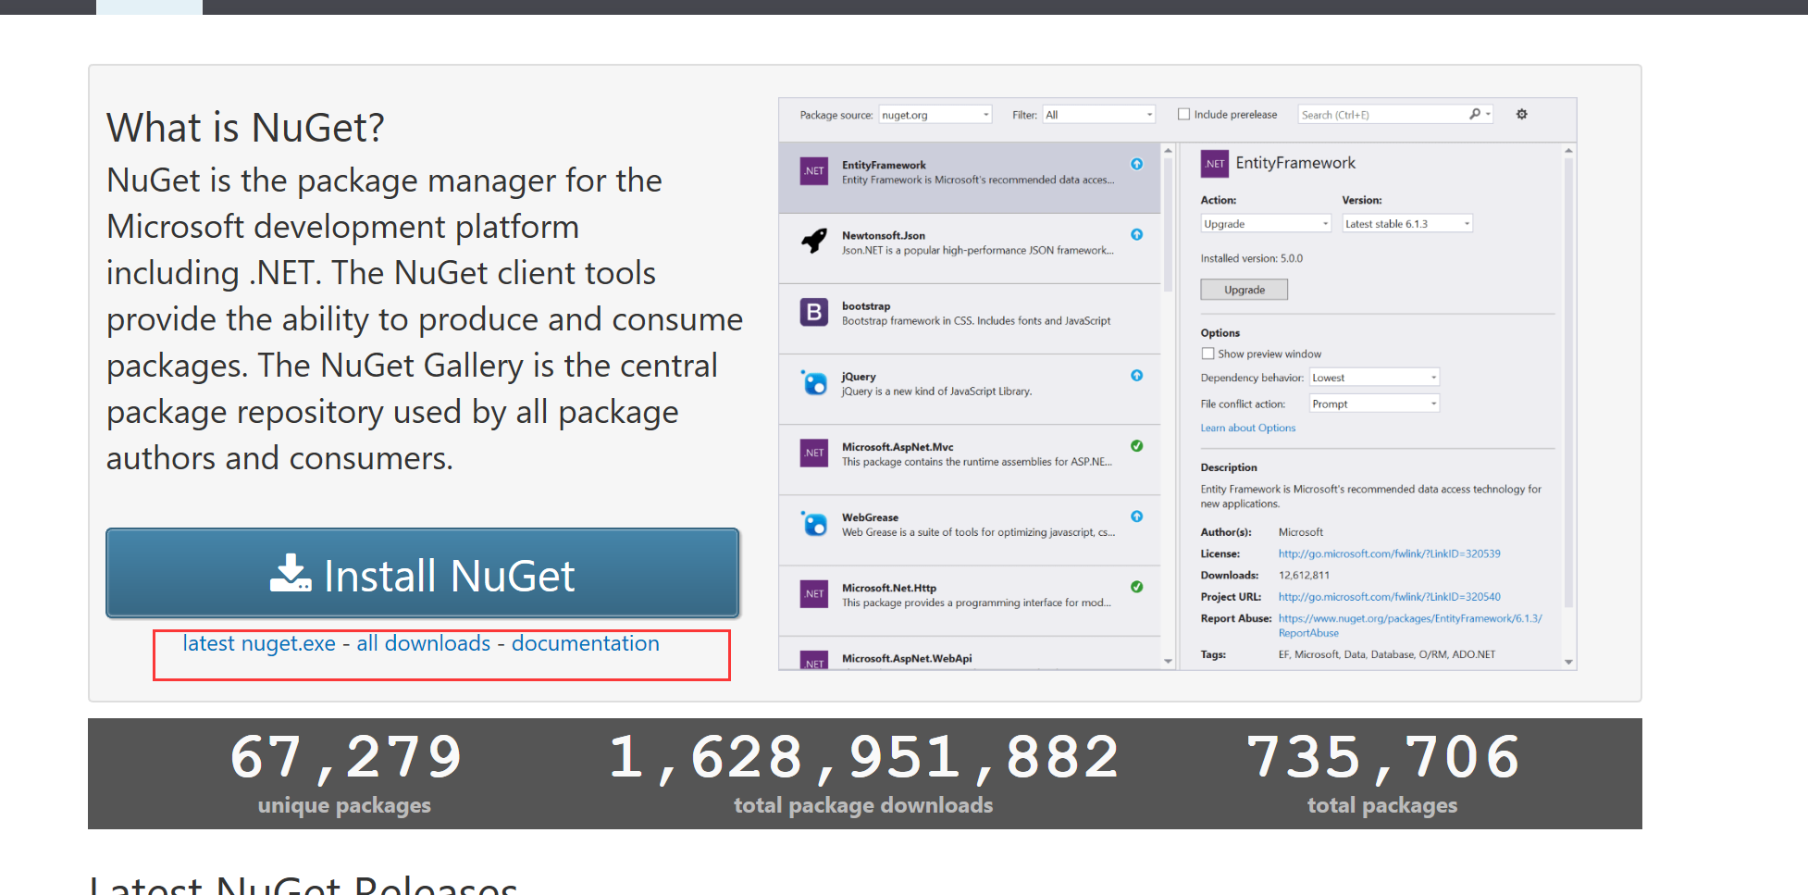Click update-available icon on Newtonsoft.Json row
Viewport: 1808px width, 895px height.
(x=1137, y=234)
